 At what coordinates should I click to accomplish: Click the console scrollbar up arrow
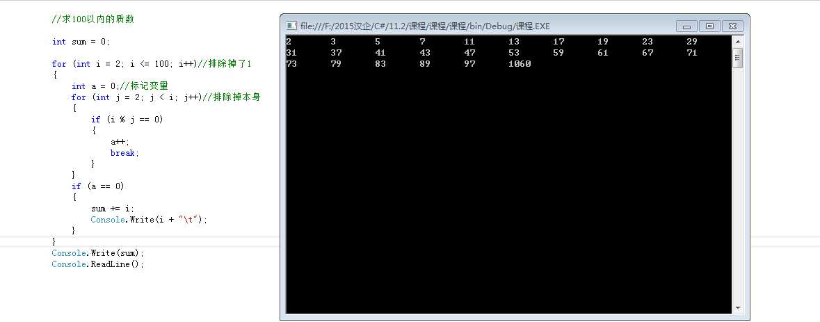(x=738, y=42)
